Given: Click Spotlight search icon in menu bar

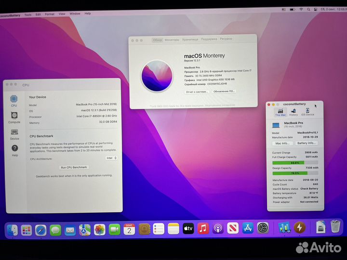Looking at the screenshot, I should [308, 10].
